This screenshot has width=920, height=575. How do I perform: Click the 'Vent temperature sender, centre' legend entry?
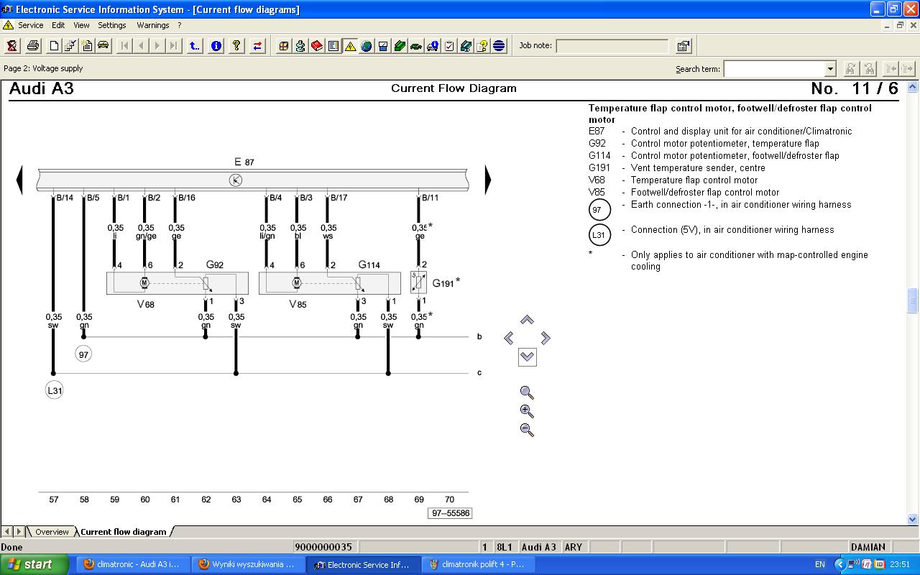tap(698, 167)
